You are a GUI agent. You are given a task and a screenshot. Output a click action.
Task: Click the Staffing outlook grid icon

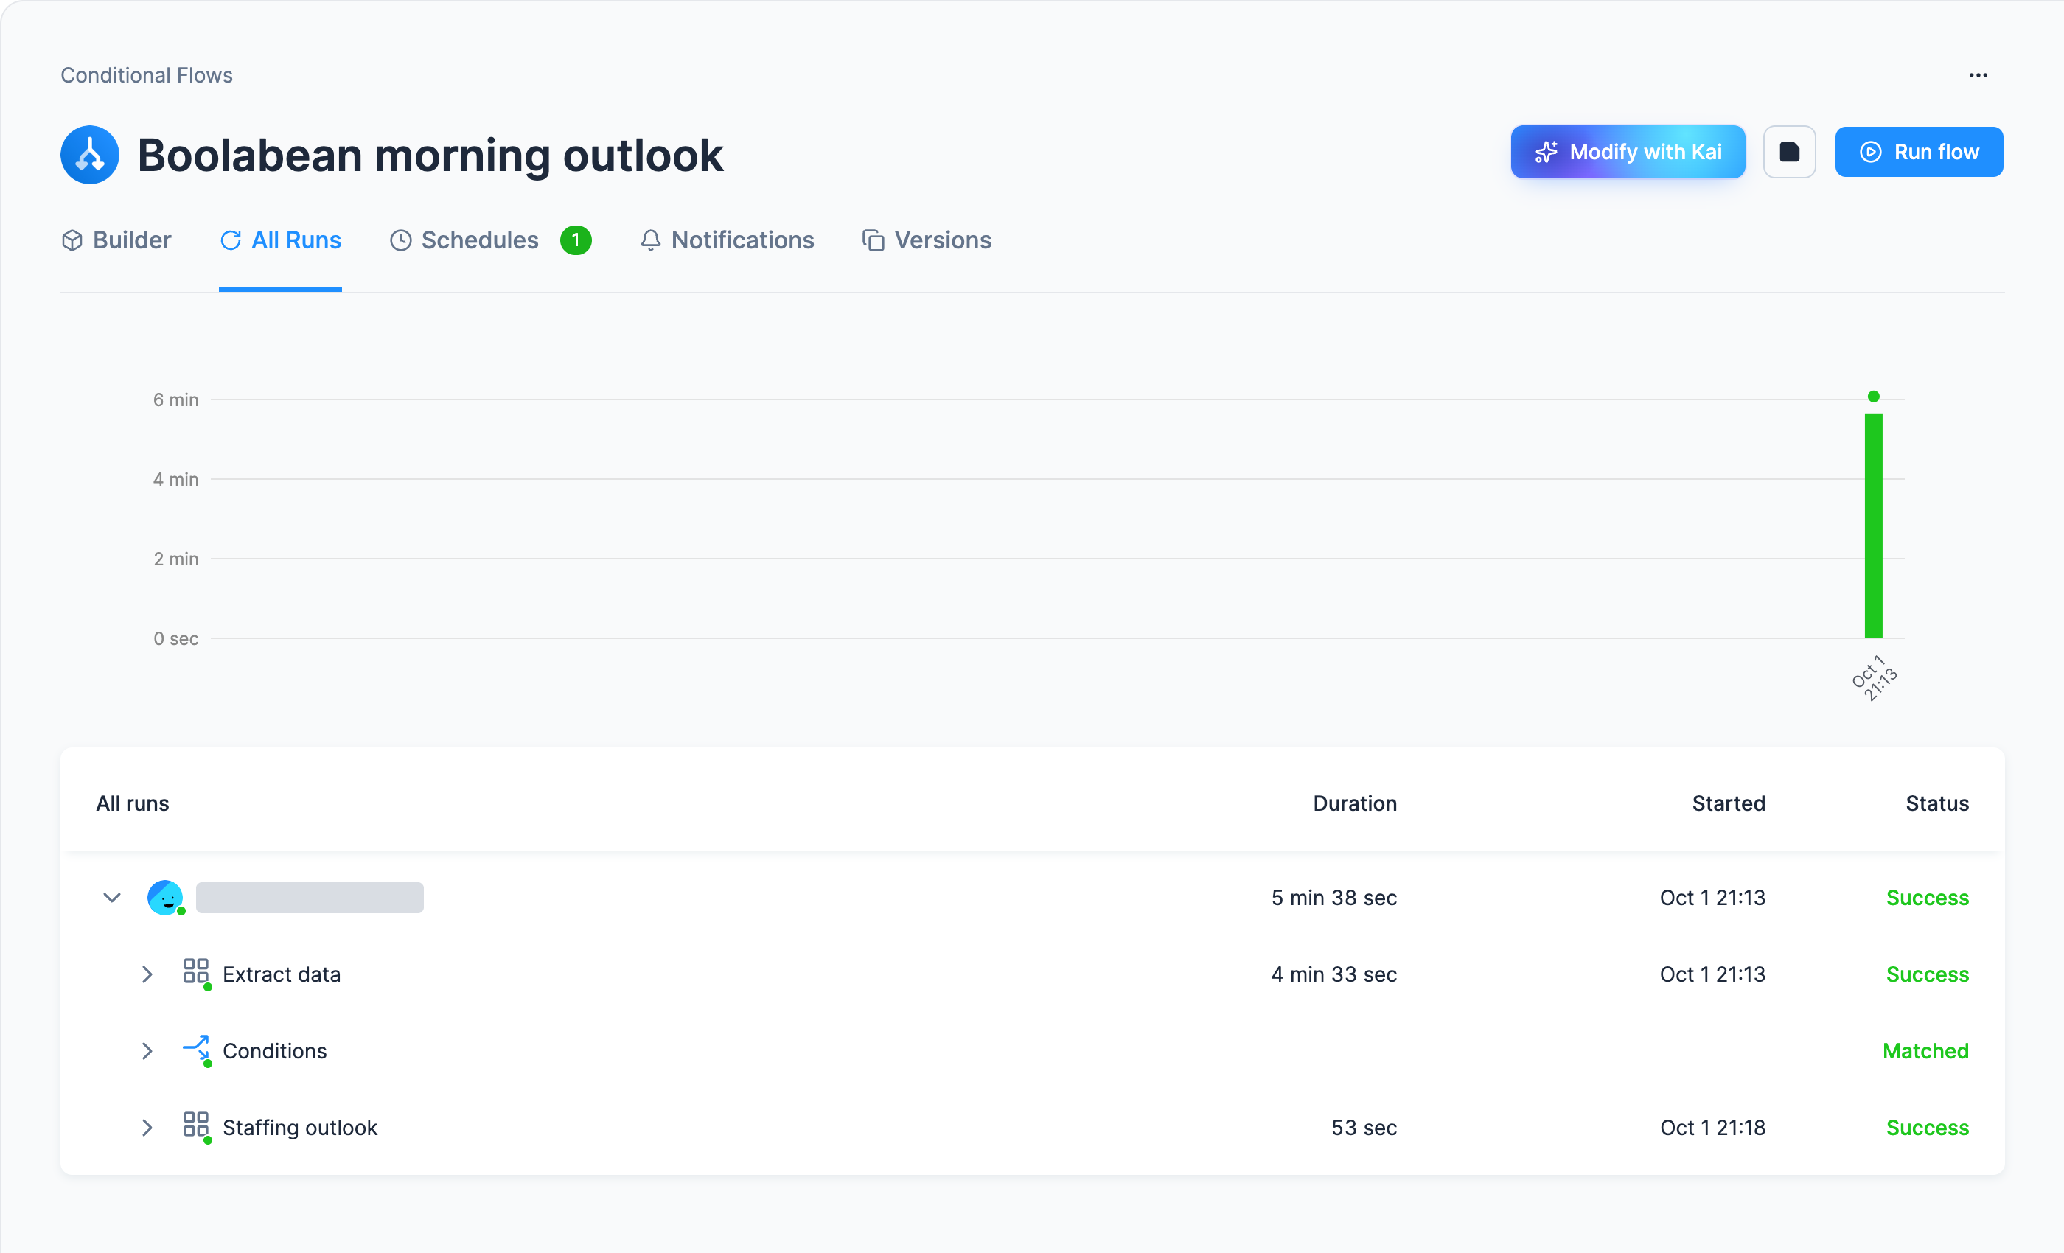[x=196, y=1126]
